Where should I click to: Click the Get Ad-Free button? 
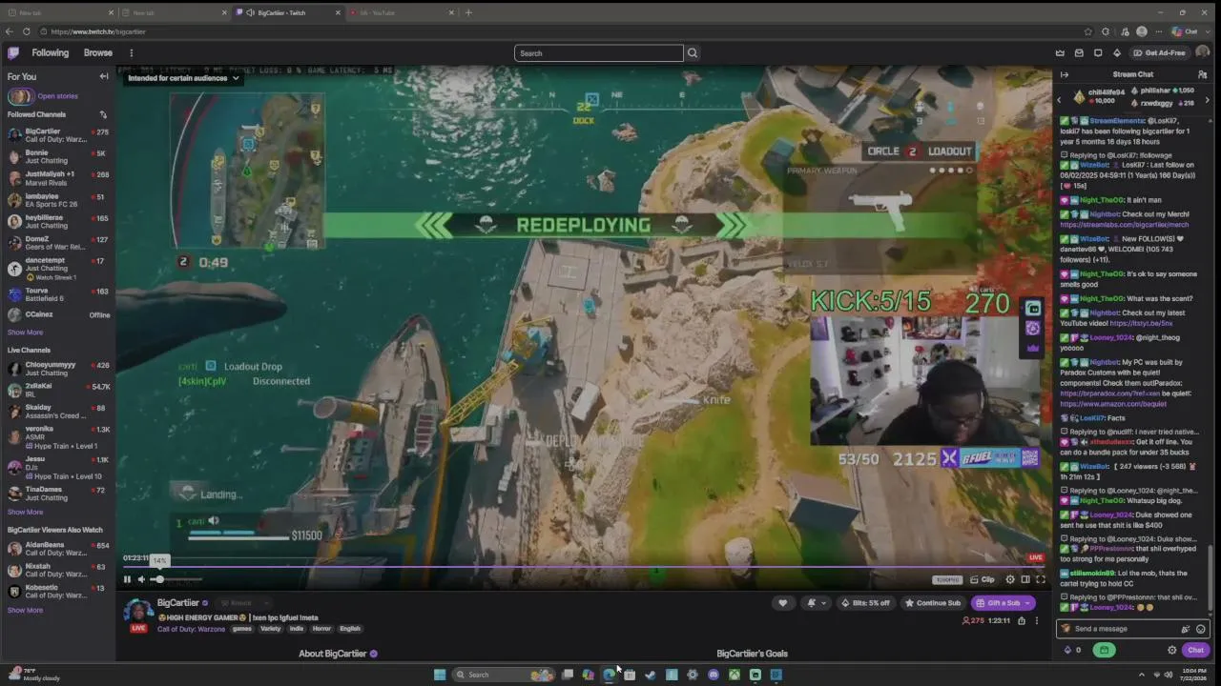tap(1159, 53)
